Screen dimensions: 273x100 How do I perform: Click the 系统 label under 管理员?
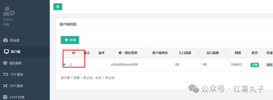coord(6,25)
